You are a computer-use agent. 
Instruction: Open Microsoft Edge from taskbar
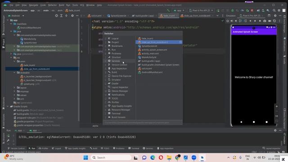[153, 157]
